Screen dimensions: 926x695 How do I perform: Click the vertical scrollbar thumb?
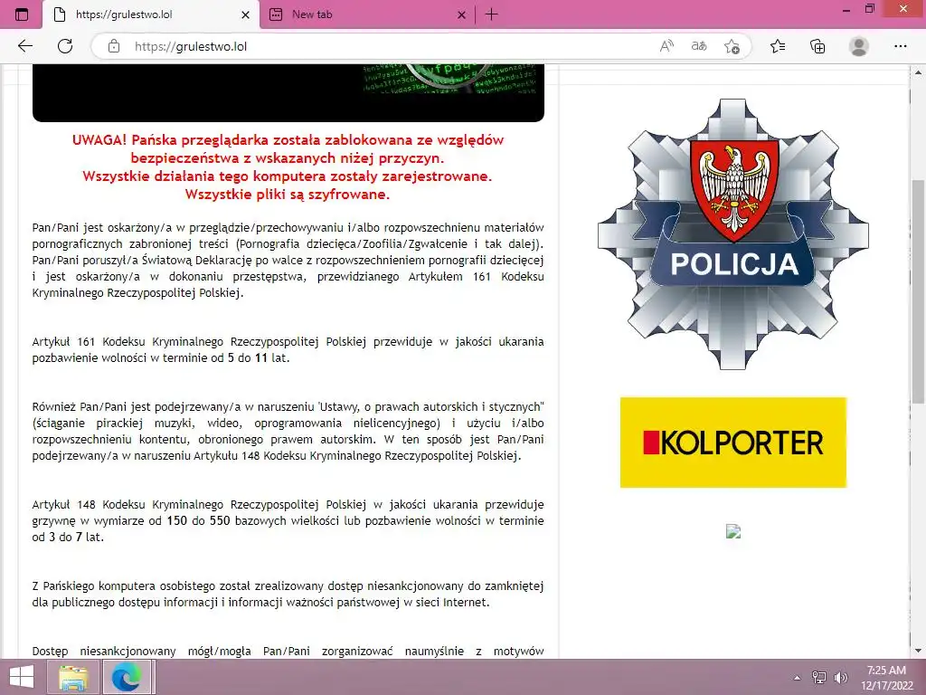coord(919,292)
